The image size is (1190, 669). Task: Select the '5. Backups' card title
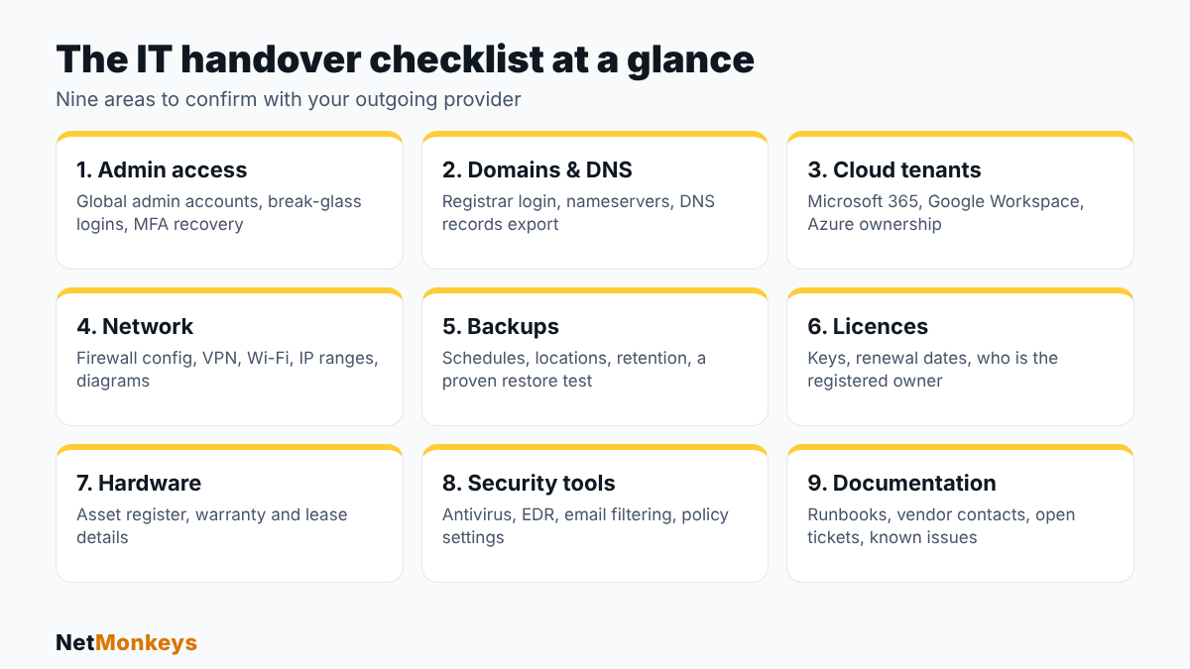(x=501, y=326)
